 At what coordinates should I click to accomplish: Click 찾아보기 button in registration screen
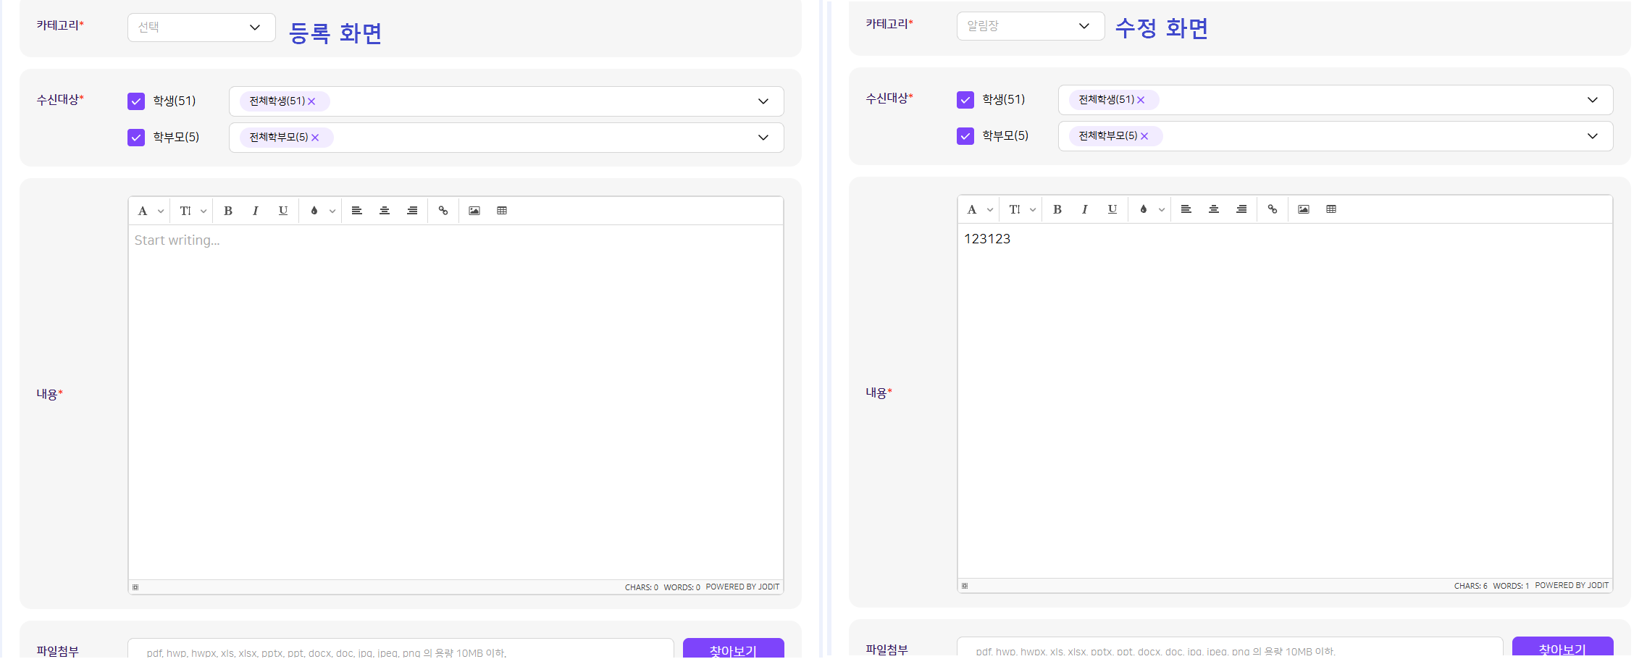click(734, 649)
